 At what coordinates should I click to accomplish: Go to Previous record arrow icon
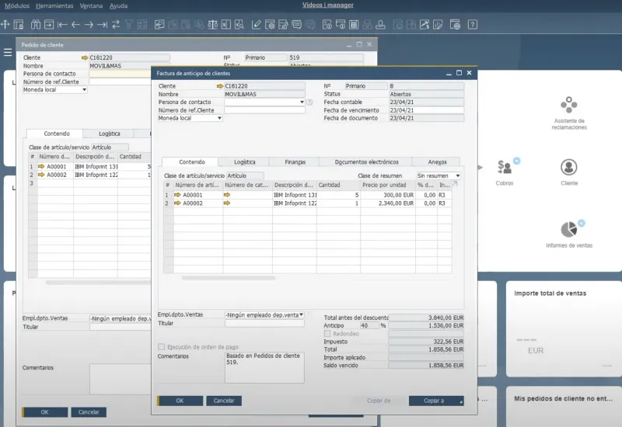(x=75, y=25)
